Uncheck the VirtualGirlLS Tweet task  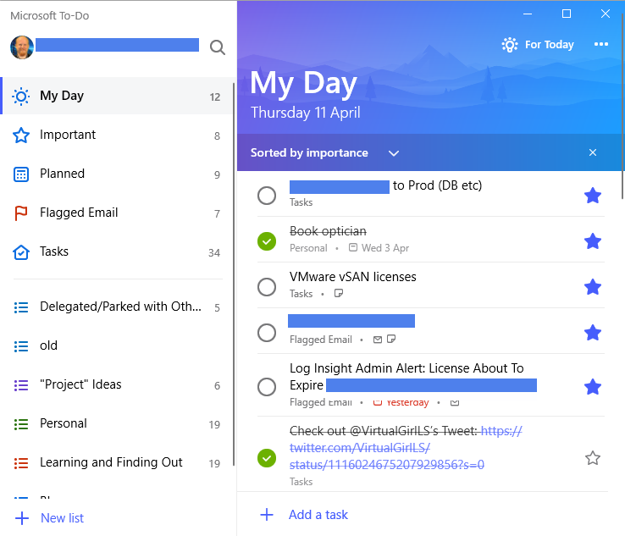click(267, 458)
